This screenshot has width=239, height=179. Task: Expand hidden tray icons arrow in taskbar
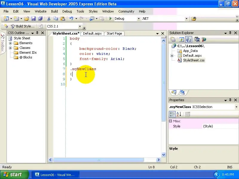(217, 175)
